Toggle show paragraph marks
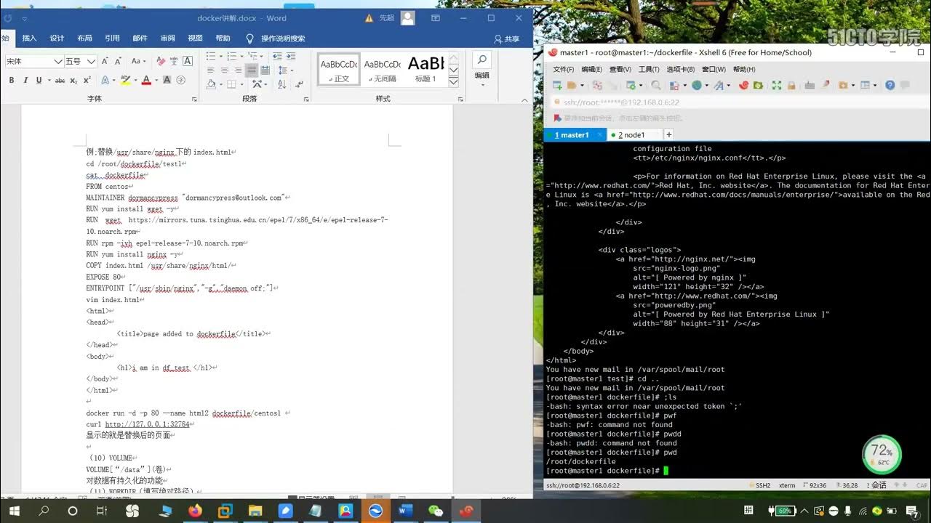Viewport: 931px width, 523px height. click(299, 84)
